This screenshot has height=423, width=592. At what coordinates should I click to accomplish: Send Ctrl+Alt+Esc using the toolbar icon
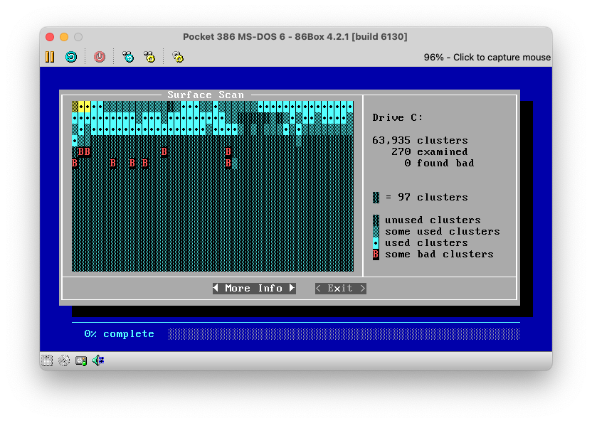tap(149, 57)
